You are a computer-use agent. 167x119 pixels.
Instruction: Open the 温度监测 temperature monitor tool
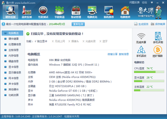(26, 12)
